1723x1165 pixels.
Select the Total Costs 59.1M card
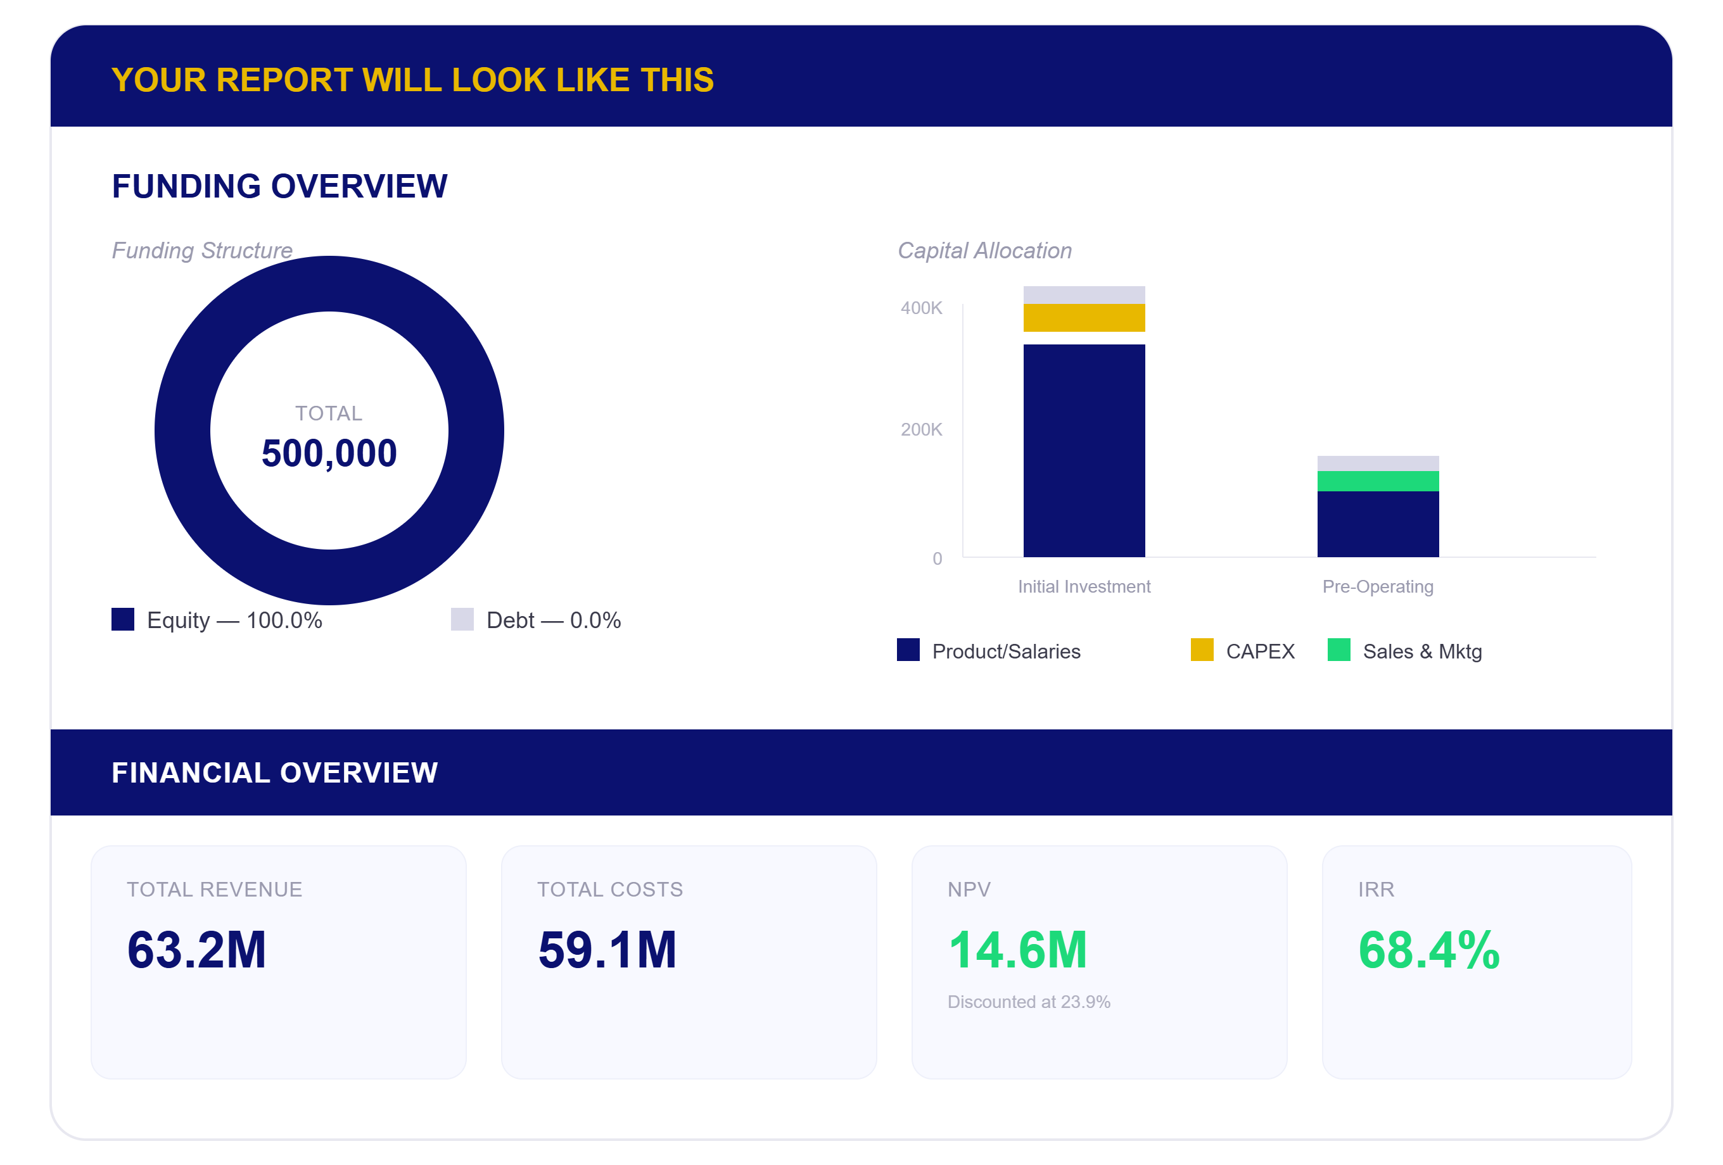coord(689,962)
